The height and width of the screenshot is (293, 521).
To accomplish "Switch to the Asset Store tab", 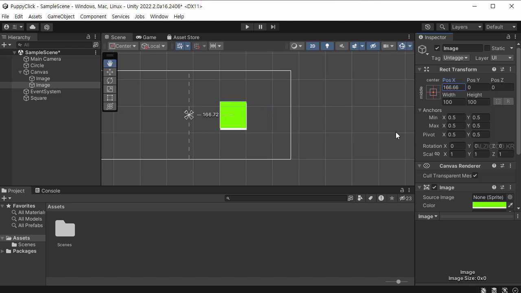I will click(183, 37).
